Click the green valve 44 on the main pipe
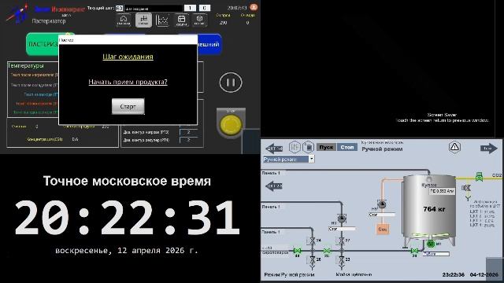504x283 pixels. click(298, 251)
